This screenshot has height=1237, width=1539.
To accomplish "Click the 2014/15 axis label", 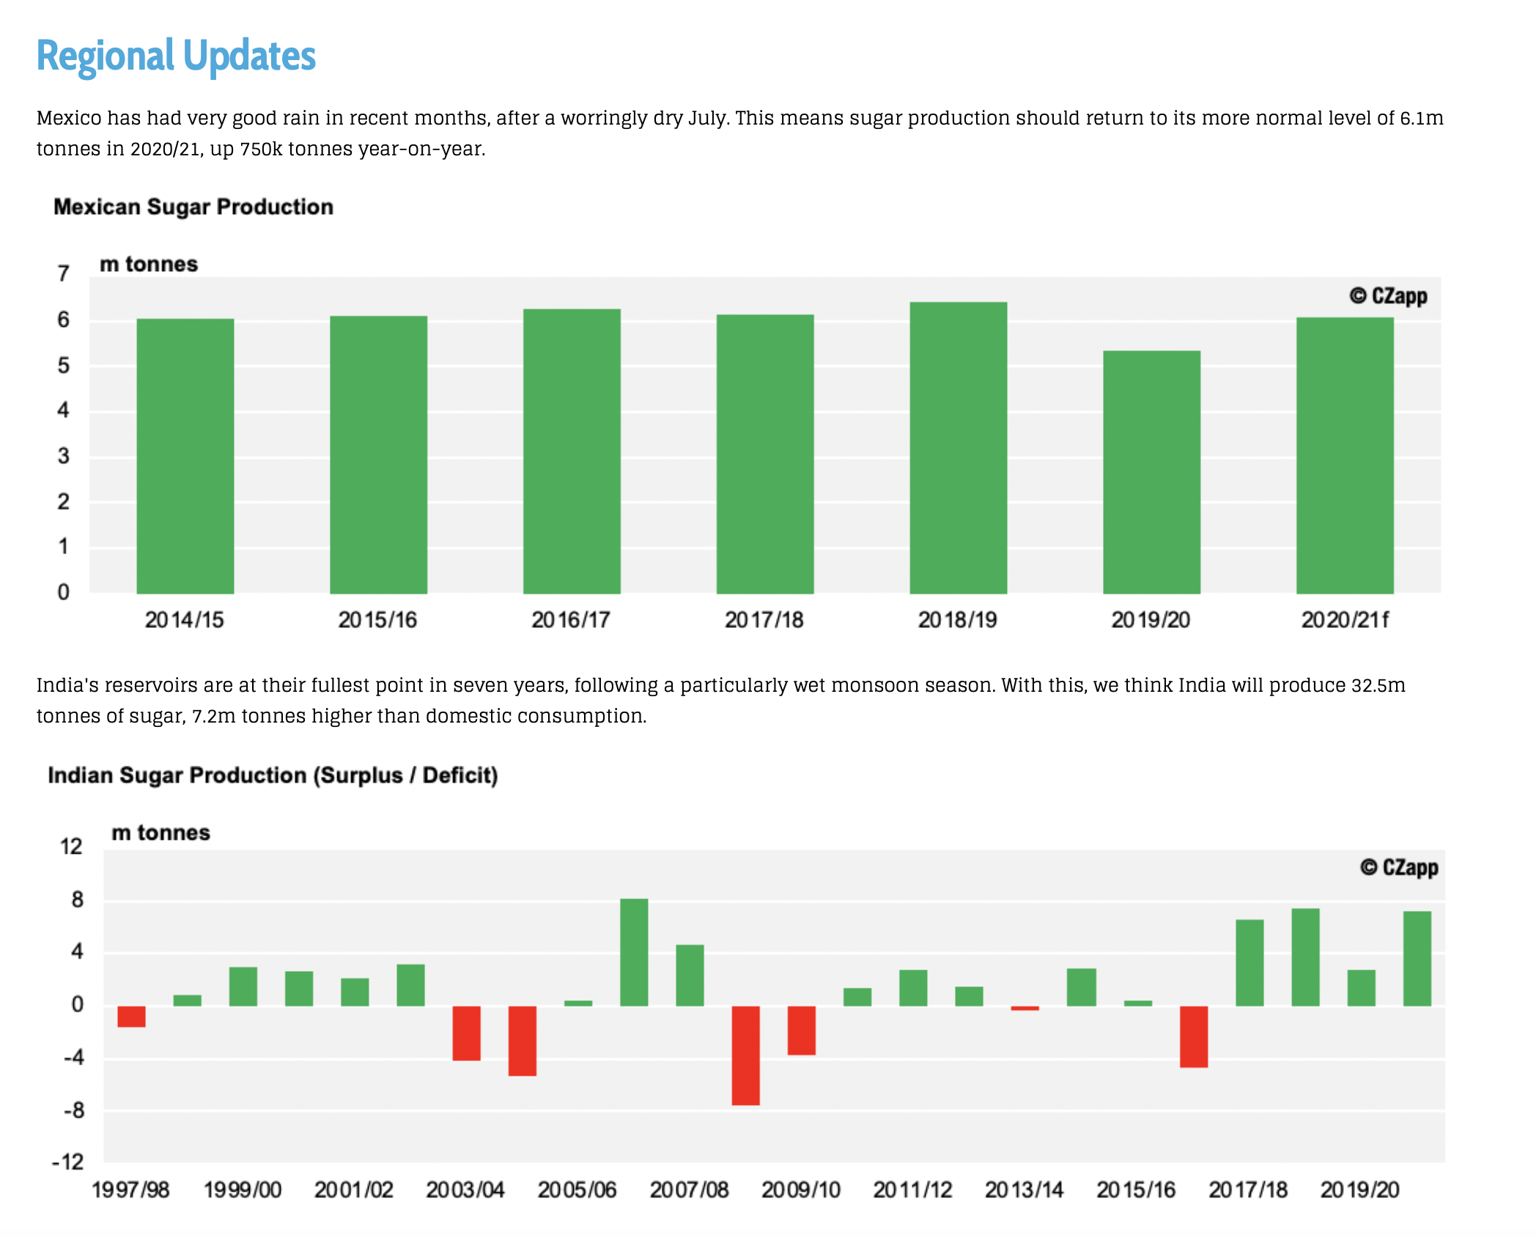I will click(185, 620).
